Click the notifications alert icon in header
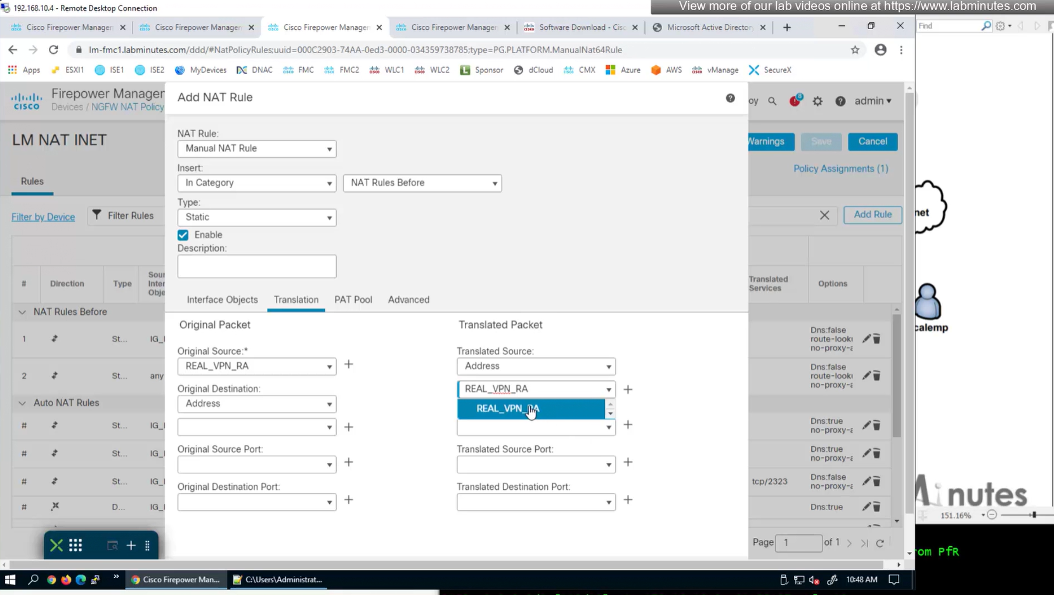This screenshot has height=595, width=1054. [x=795, y=101]
